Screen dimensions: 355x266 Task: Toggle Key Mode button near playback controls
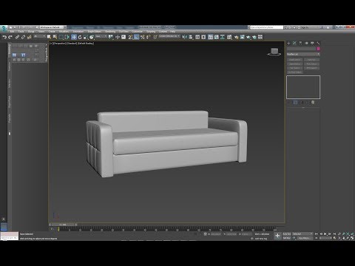click(317, 238)
